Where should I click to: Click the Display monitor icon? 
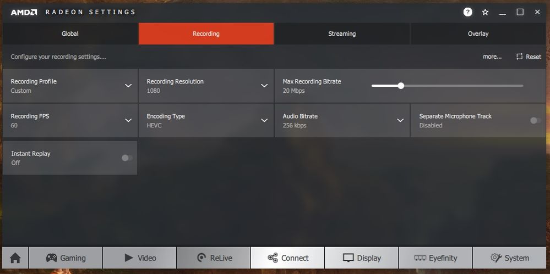[x=348, y=258]
